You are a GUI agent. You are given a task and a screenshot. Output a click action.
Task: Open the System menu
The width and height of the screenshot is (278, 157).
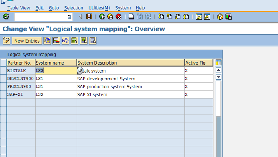(x=123, y=8)
